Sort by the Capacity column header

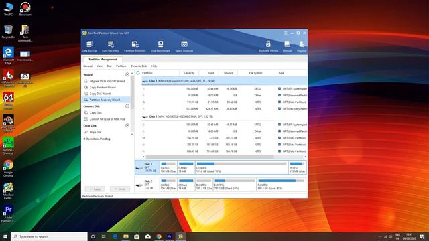click(x=189, y=73)
